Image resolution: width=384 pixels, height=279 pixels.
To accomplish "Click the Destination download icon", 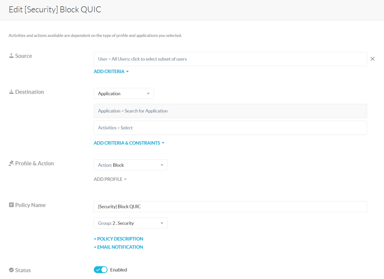I will coord(11,92).
